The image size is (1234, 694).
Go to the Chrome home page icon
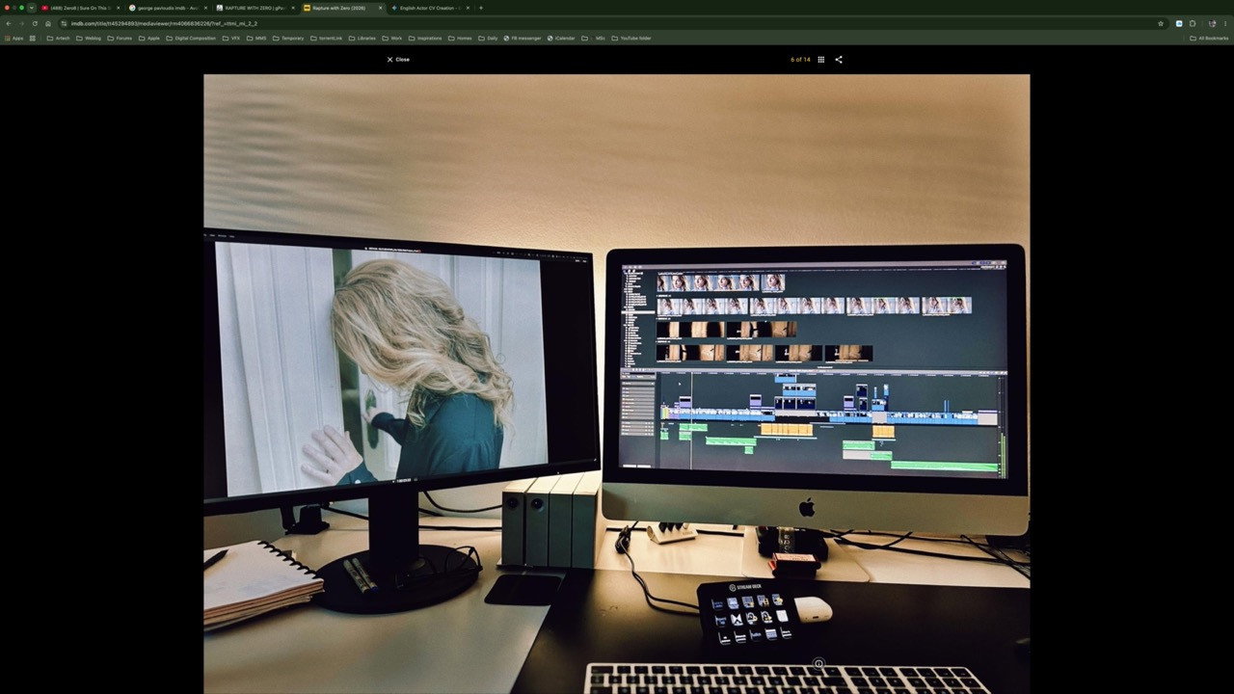pos(48,23)
